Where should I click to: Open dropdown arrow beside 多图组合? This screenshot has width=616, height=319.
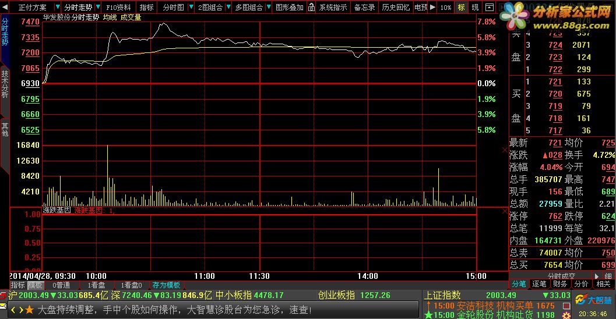(x=269, y=7)
